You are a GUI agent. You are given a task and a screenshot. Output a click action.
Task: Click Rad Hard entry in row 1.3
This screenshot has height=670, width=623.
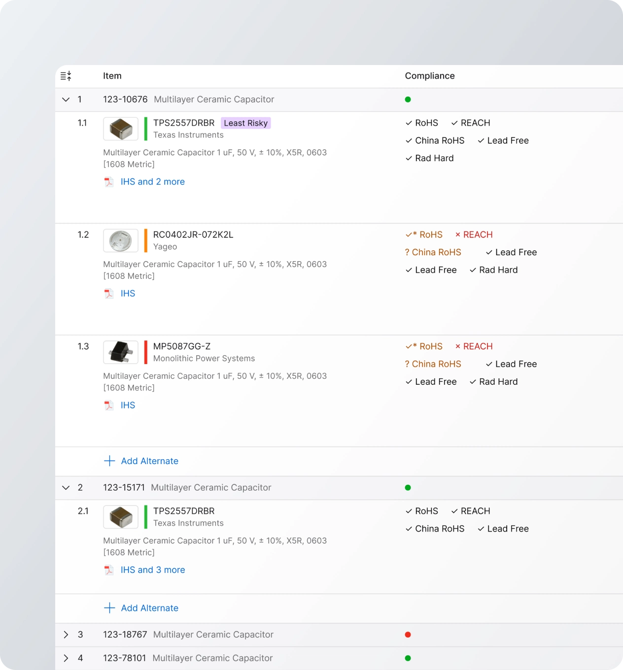pos(493,382)
